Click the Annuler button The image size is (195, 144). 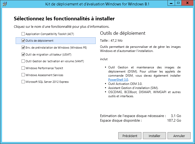click(x=179, y=136)
